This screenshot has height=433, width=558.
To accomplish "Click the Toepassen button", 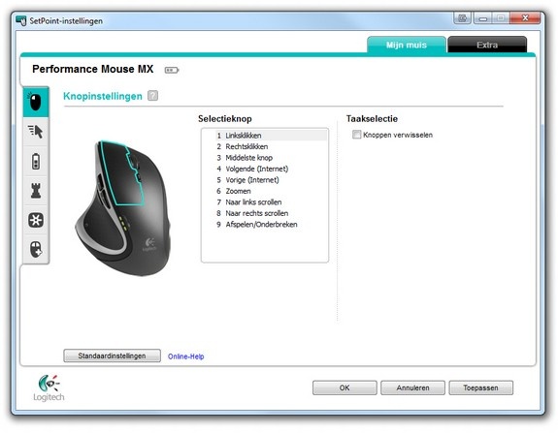I will click(x=480, y=387).
